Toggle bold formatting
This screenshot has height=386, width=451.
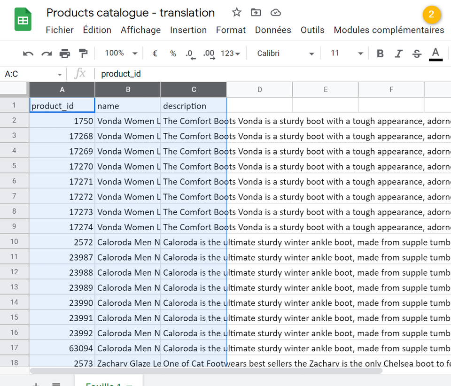380,54
